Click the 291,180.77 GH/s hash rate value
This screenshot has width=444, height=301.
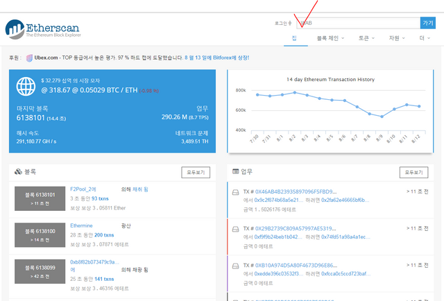tap(36, 141)
